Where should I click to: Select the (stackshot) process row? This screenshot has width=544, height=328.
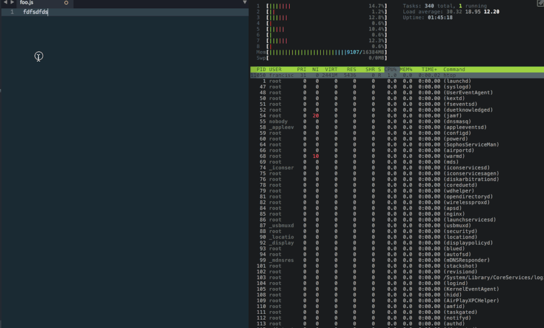(x=397, y=266)
